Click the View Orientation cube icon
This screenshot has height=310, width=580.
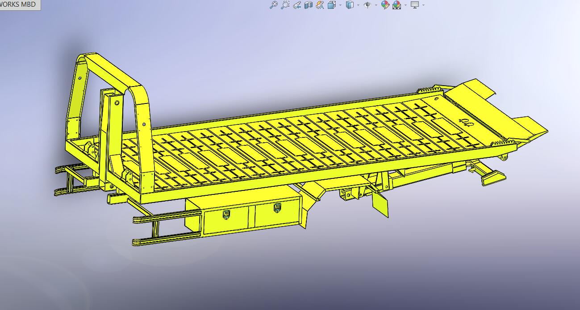[x=332, y=5]
